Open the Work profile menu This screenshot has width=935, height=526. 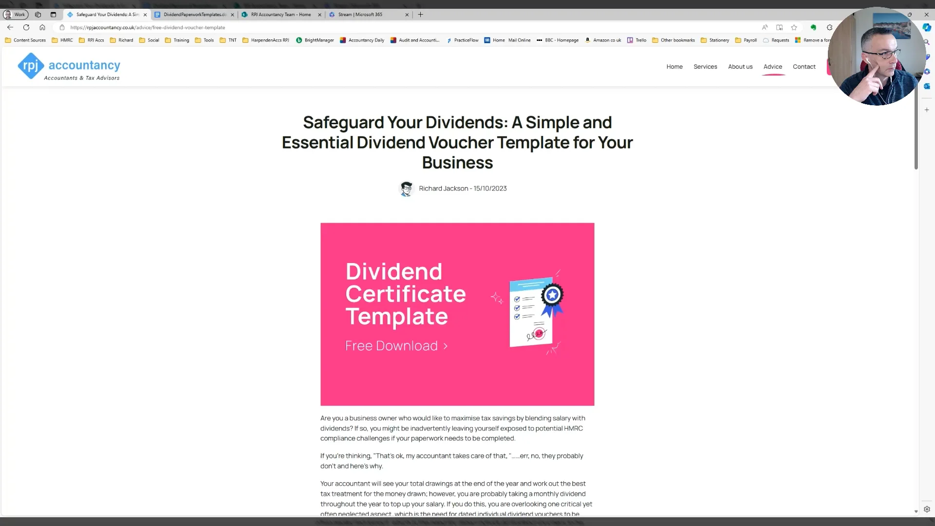pos(16,15)
